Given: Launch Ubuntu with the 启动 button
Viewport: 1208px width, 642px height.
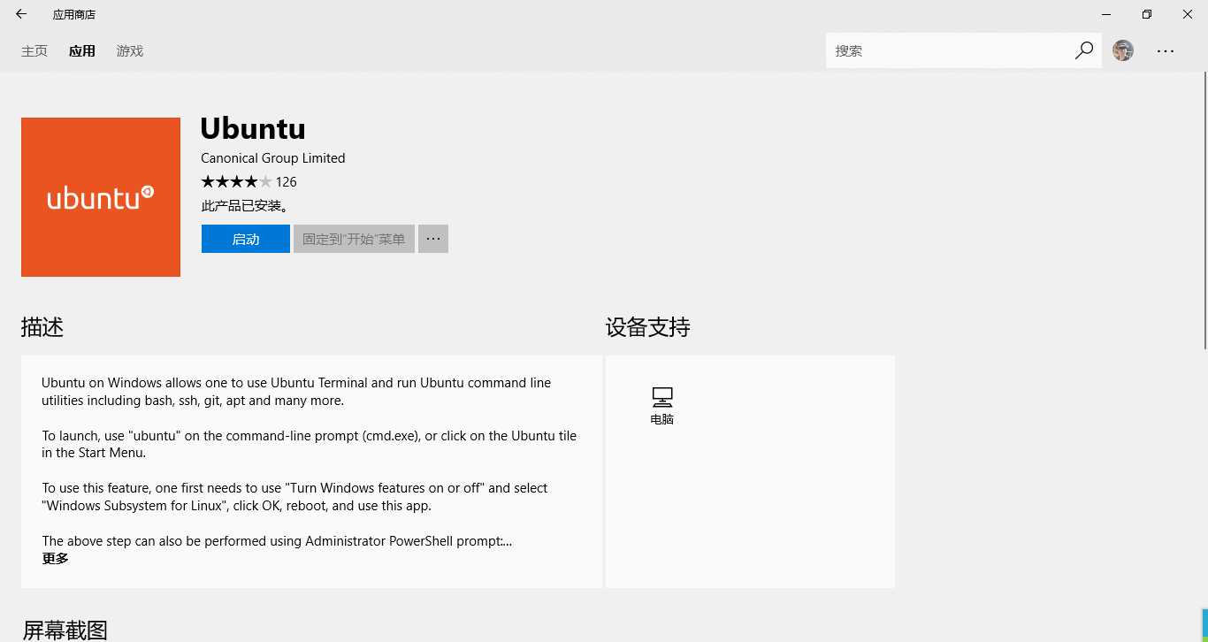Looking at the screenshot, I should (246, 239).
